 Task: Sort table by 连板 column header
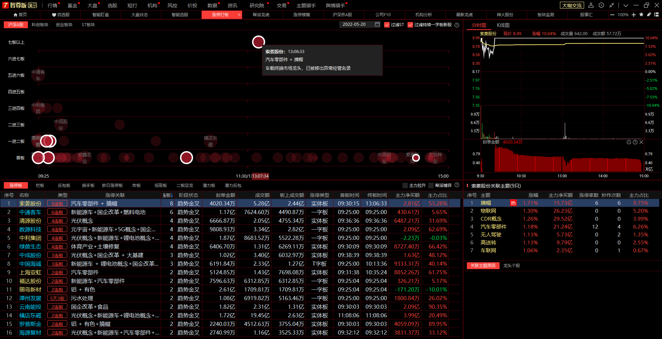[168, 195]
